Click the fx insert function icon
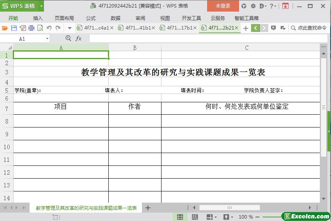 [x=79, y=38]
